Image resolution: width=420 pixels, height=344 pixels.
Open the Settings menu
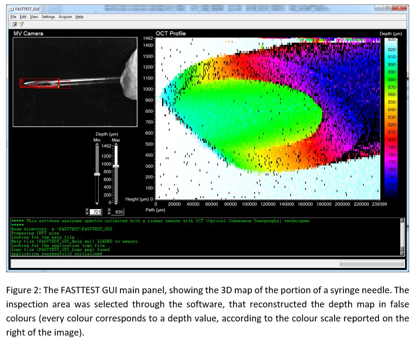click(x=48, y=17)
